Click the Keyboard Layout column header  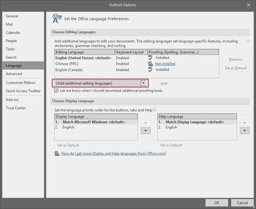[131, 52]
